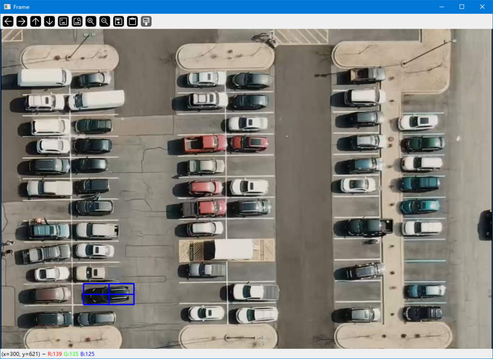Zoom out with the minus magnifier
This screenshot has width=493, height=359.
[105, 21]
